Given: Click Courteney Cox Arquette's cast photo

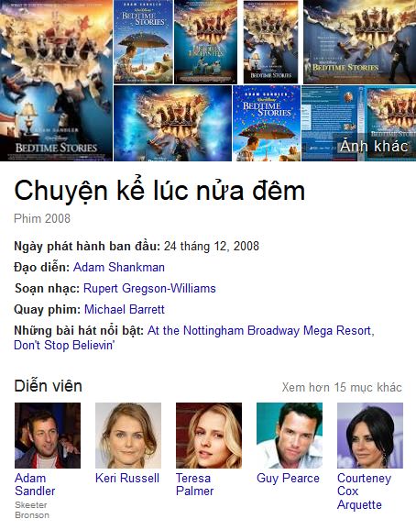Looking at the screenshot, I should point(370,436).
